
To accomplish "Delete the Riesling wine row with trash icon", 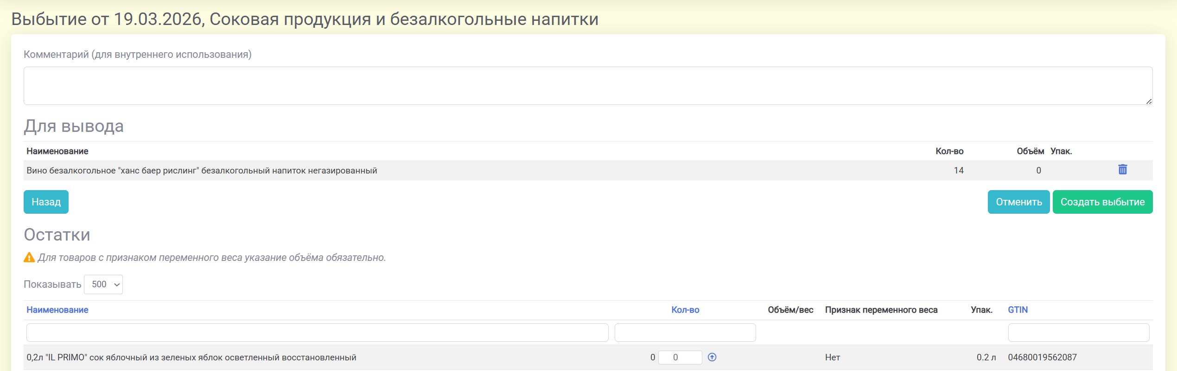I will 1122,170.
